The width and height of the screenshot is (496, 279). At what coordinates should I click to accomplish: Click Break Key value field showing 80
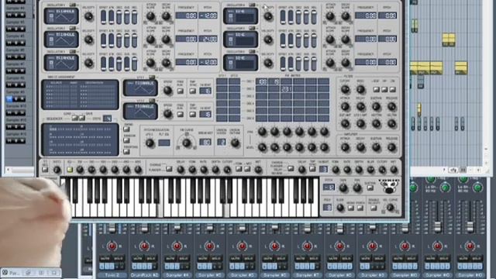(205, 143)
